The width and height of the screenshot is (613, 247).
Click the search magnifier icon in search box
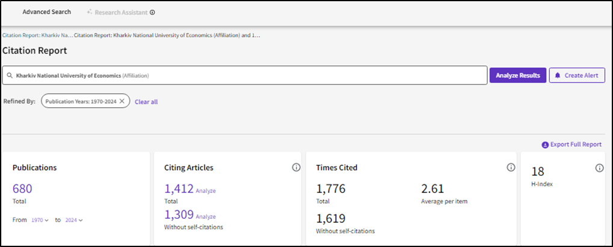[10, 75]
